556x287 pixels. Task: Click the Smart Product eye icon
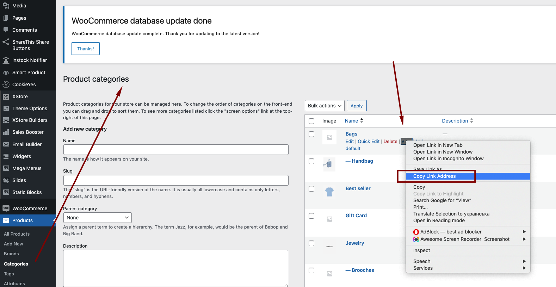(x=6, y=73)
